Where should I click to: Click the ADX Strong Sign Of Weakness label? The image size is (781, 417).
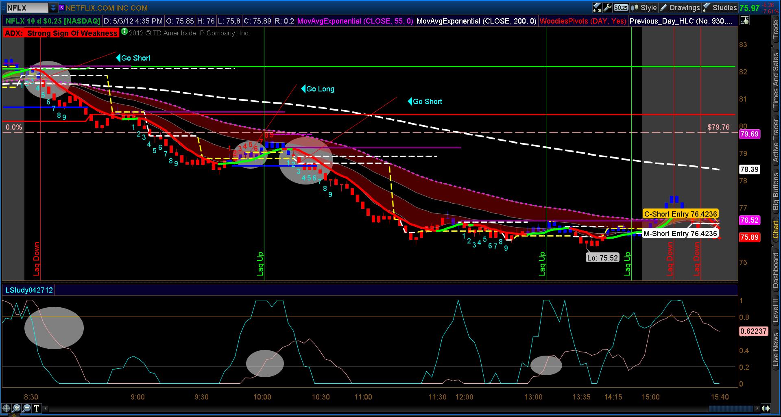pos(61,33)
